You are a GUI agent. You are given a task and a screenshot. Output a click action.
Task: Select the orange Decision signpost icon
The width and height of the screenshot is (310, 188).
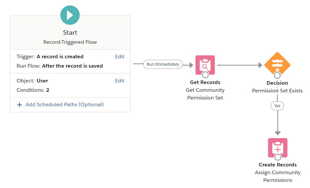[277, 64]
